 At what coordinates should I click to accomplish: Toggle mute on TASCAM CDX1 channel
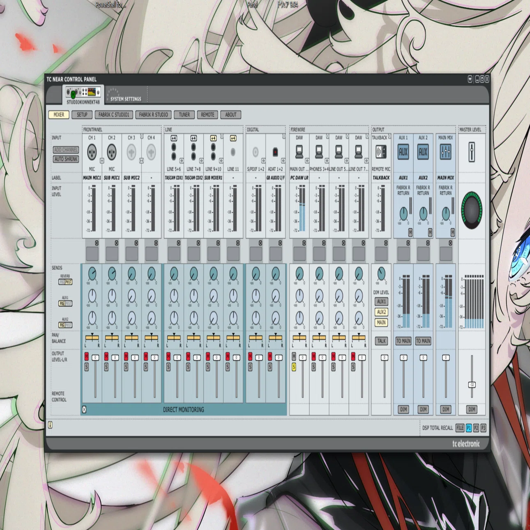point(168,356)
